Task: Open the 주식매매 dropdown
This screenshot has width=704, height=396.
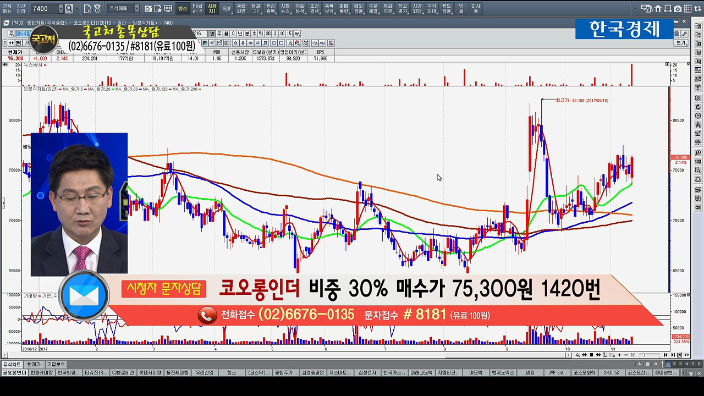Action: [x=124, y=9]
